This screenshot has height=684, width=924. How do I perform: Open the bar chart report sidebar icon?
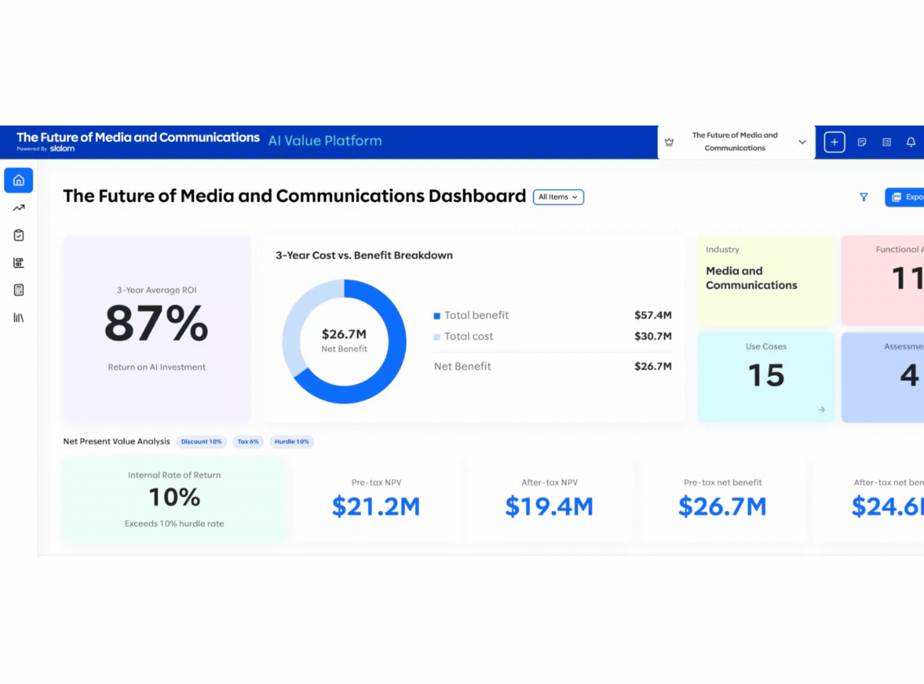click(18, 263)
